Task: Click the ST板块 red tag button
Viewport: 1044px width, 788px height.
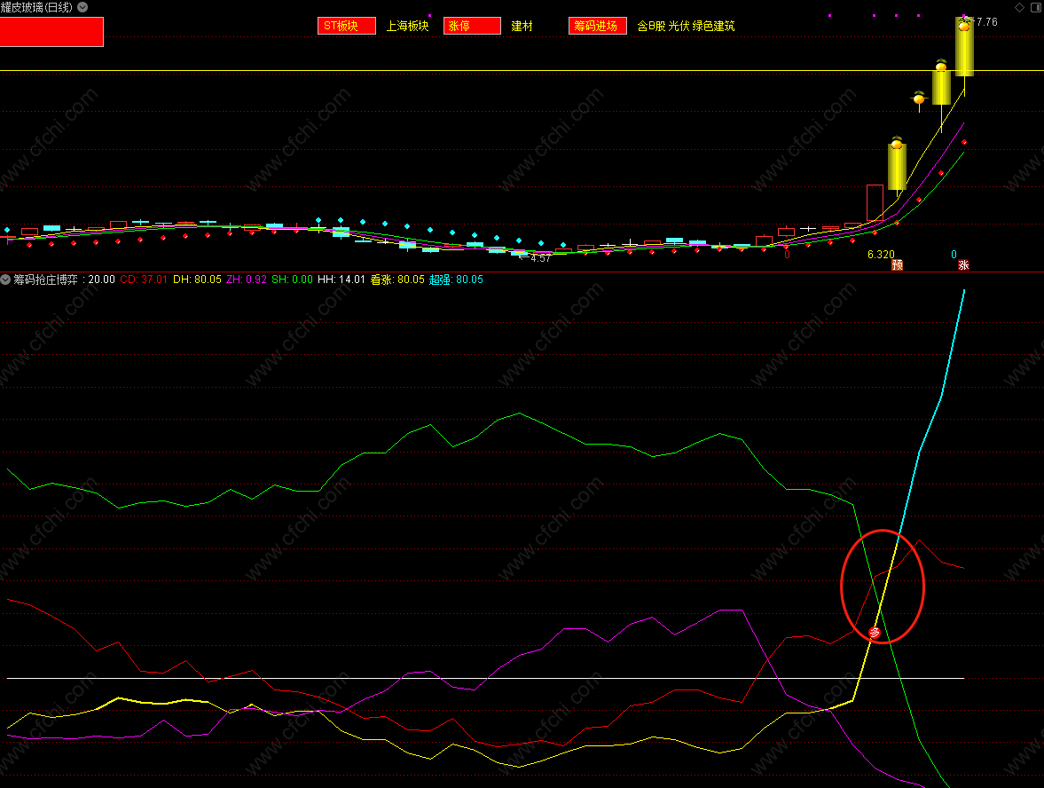Action: pos(346,26)
